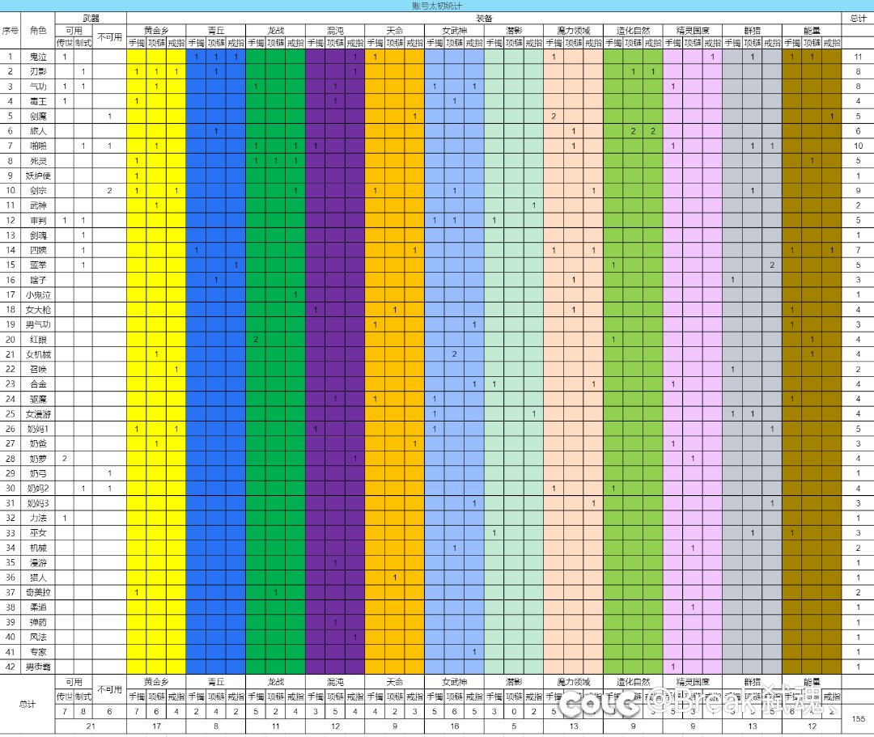Image resolution: width=874 pixels, height=737 pixels.
Task: Select the 旅人 character cell
Action: [38, 131]
